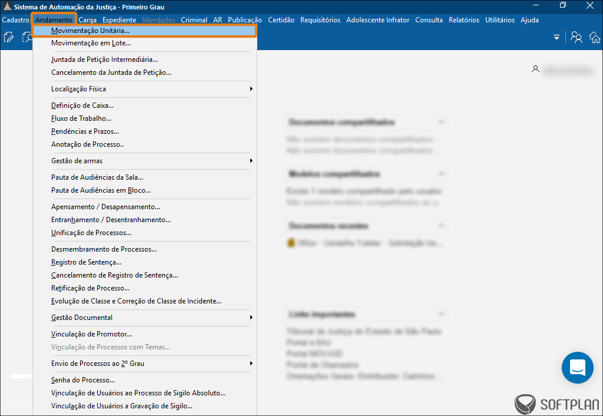603x416 pixels.
Task: Open the Relatórios menu
Action: (x=464, y=19)
